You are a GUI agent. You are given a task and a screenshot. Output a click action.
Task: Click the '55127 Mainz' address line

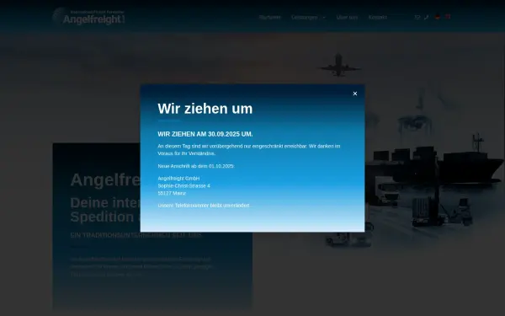pyautogui.click(x=172, y=193)
